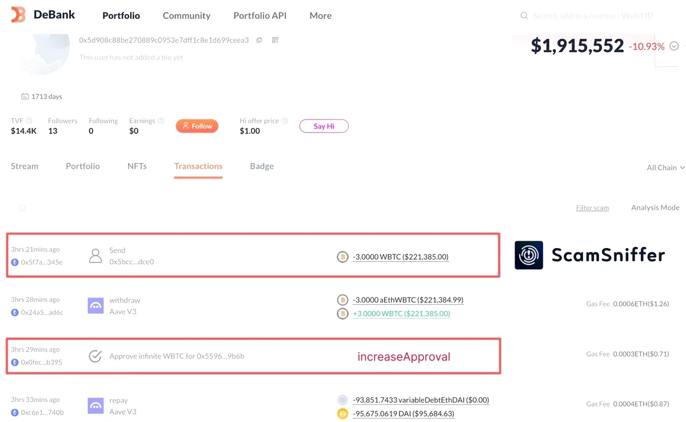Click -3.0000 aEthWBTC amount link
The height and width of the screenshot is (422, 686).
pyautogui.click(x=408, y=300)
